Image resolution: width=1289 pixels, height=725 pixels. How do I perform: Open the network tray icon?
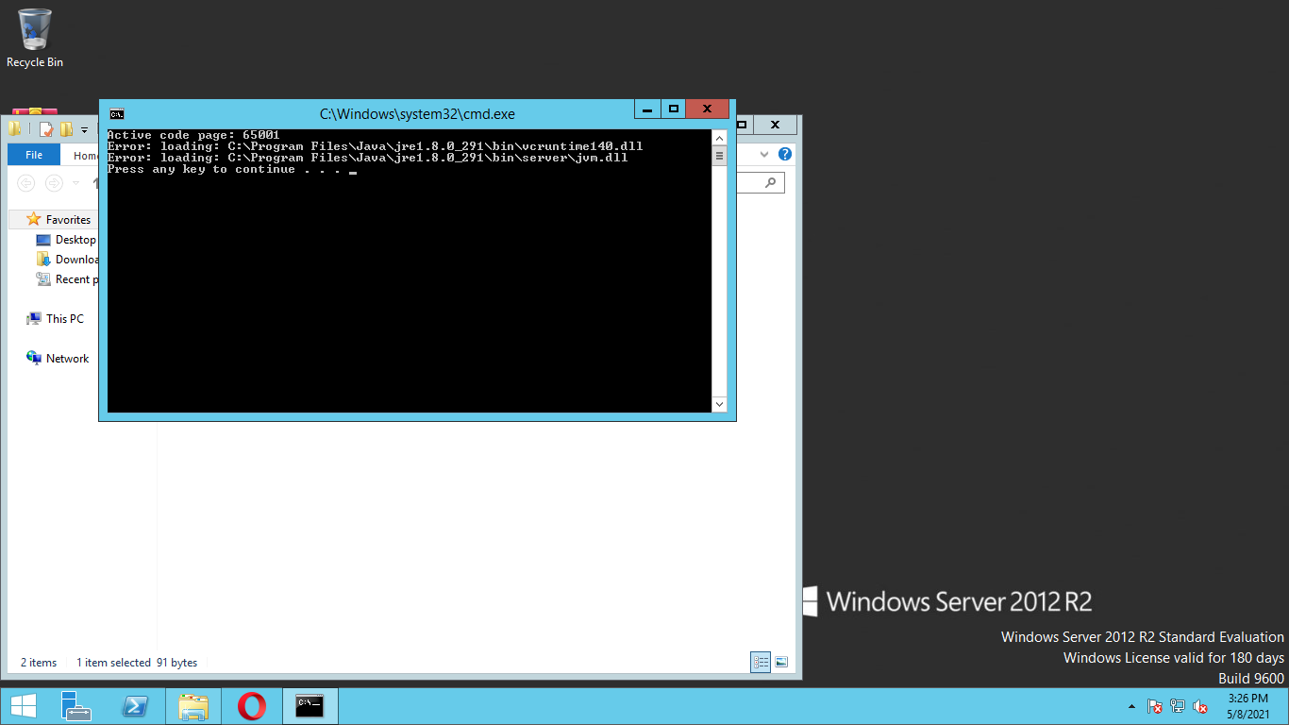coord(1178,706)
